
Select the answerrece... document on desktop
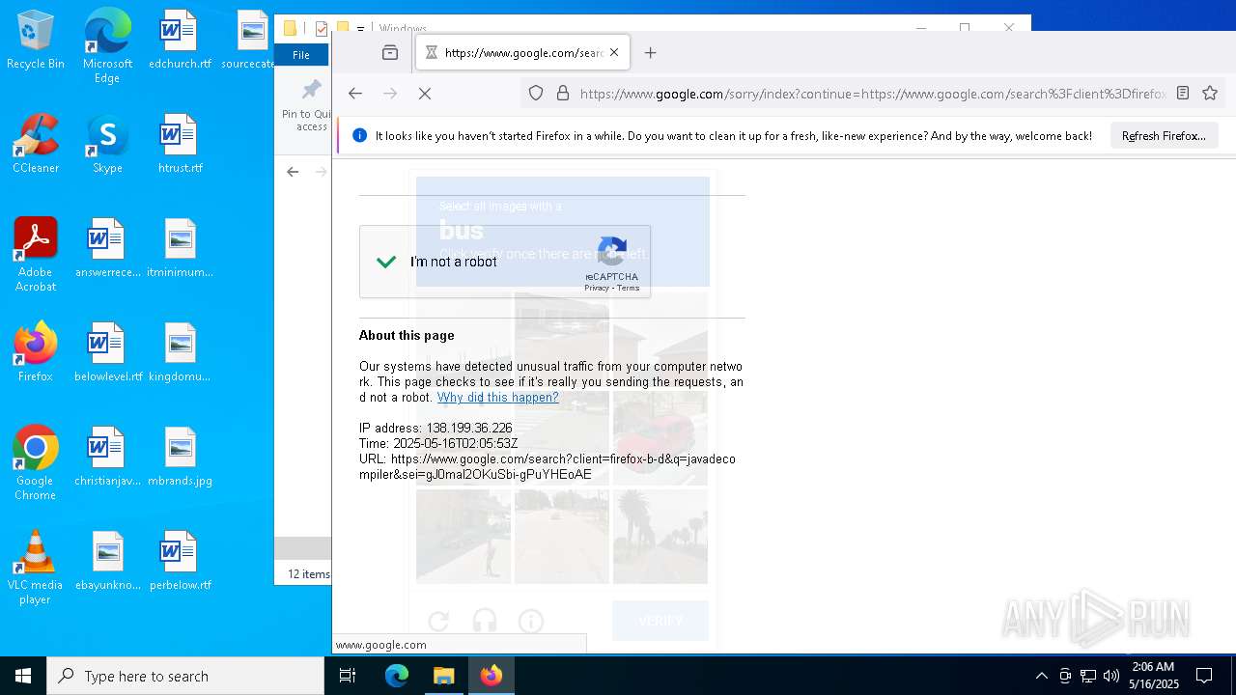point(107,247)
